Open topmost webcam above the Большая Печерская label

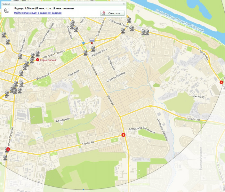129,20
